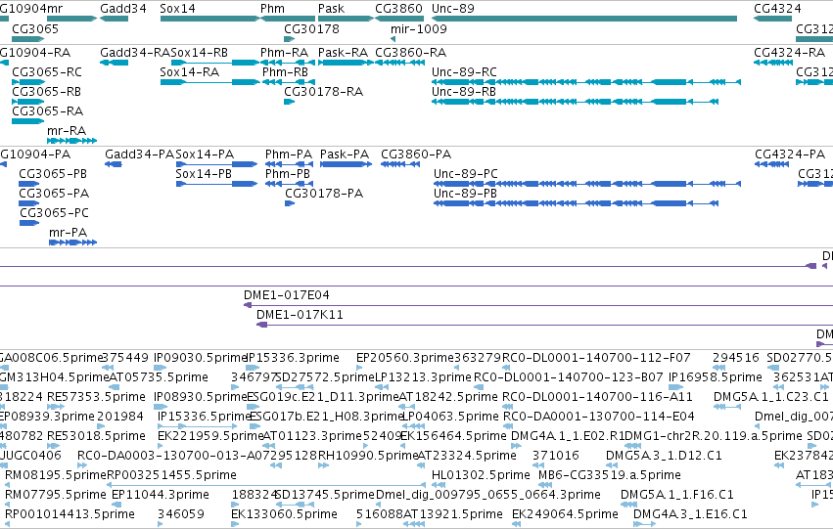Select the Pask-PA protein label
The image size is (833, 529).
(x=345, y=154)
